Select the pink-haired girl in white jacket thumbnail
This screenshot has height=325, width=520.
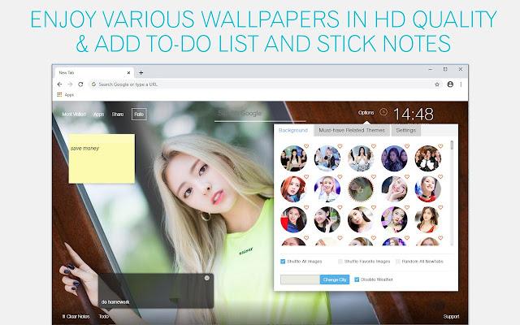(327, 189)
